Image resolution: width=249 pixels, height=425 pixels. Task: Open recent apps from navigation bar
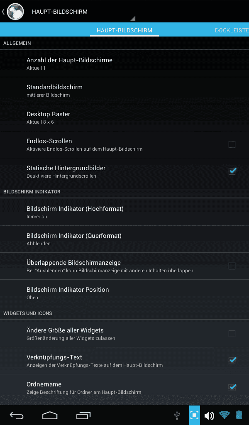coord(83,415)
